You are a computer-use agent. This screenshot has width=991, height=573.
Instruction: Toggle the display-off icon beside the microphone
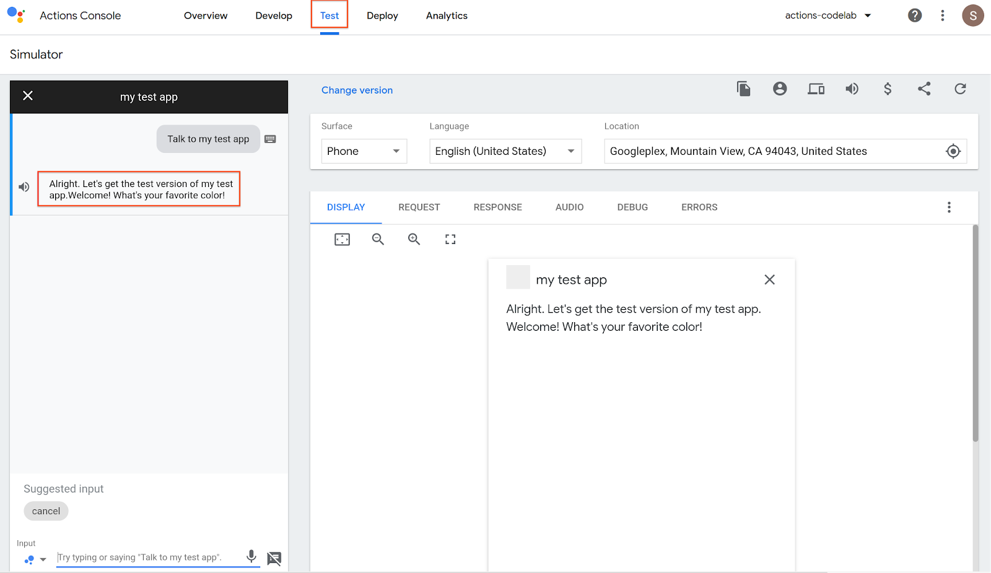(274, 558)
